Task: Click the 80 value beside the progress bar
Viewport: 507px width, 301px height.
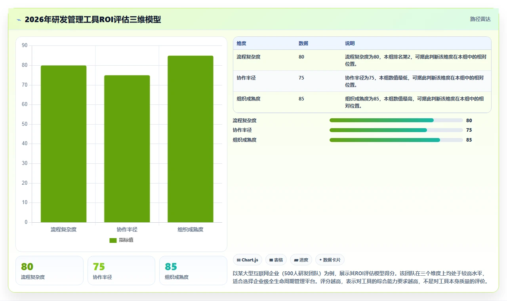Action: (469, 121)
